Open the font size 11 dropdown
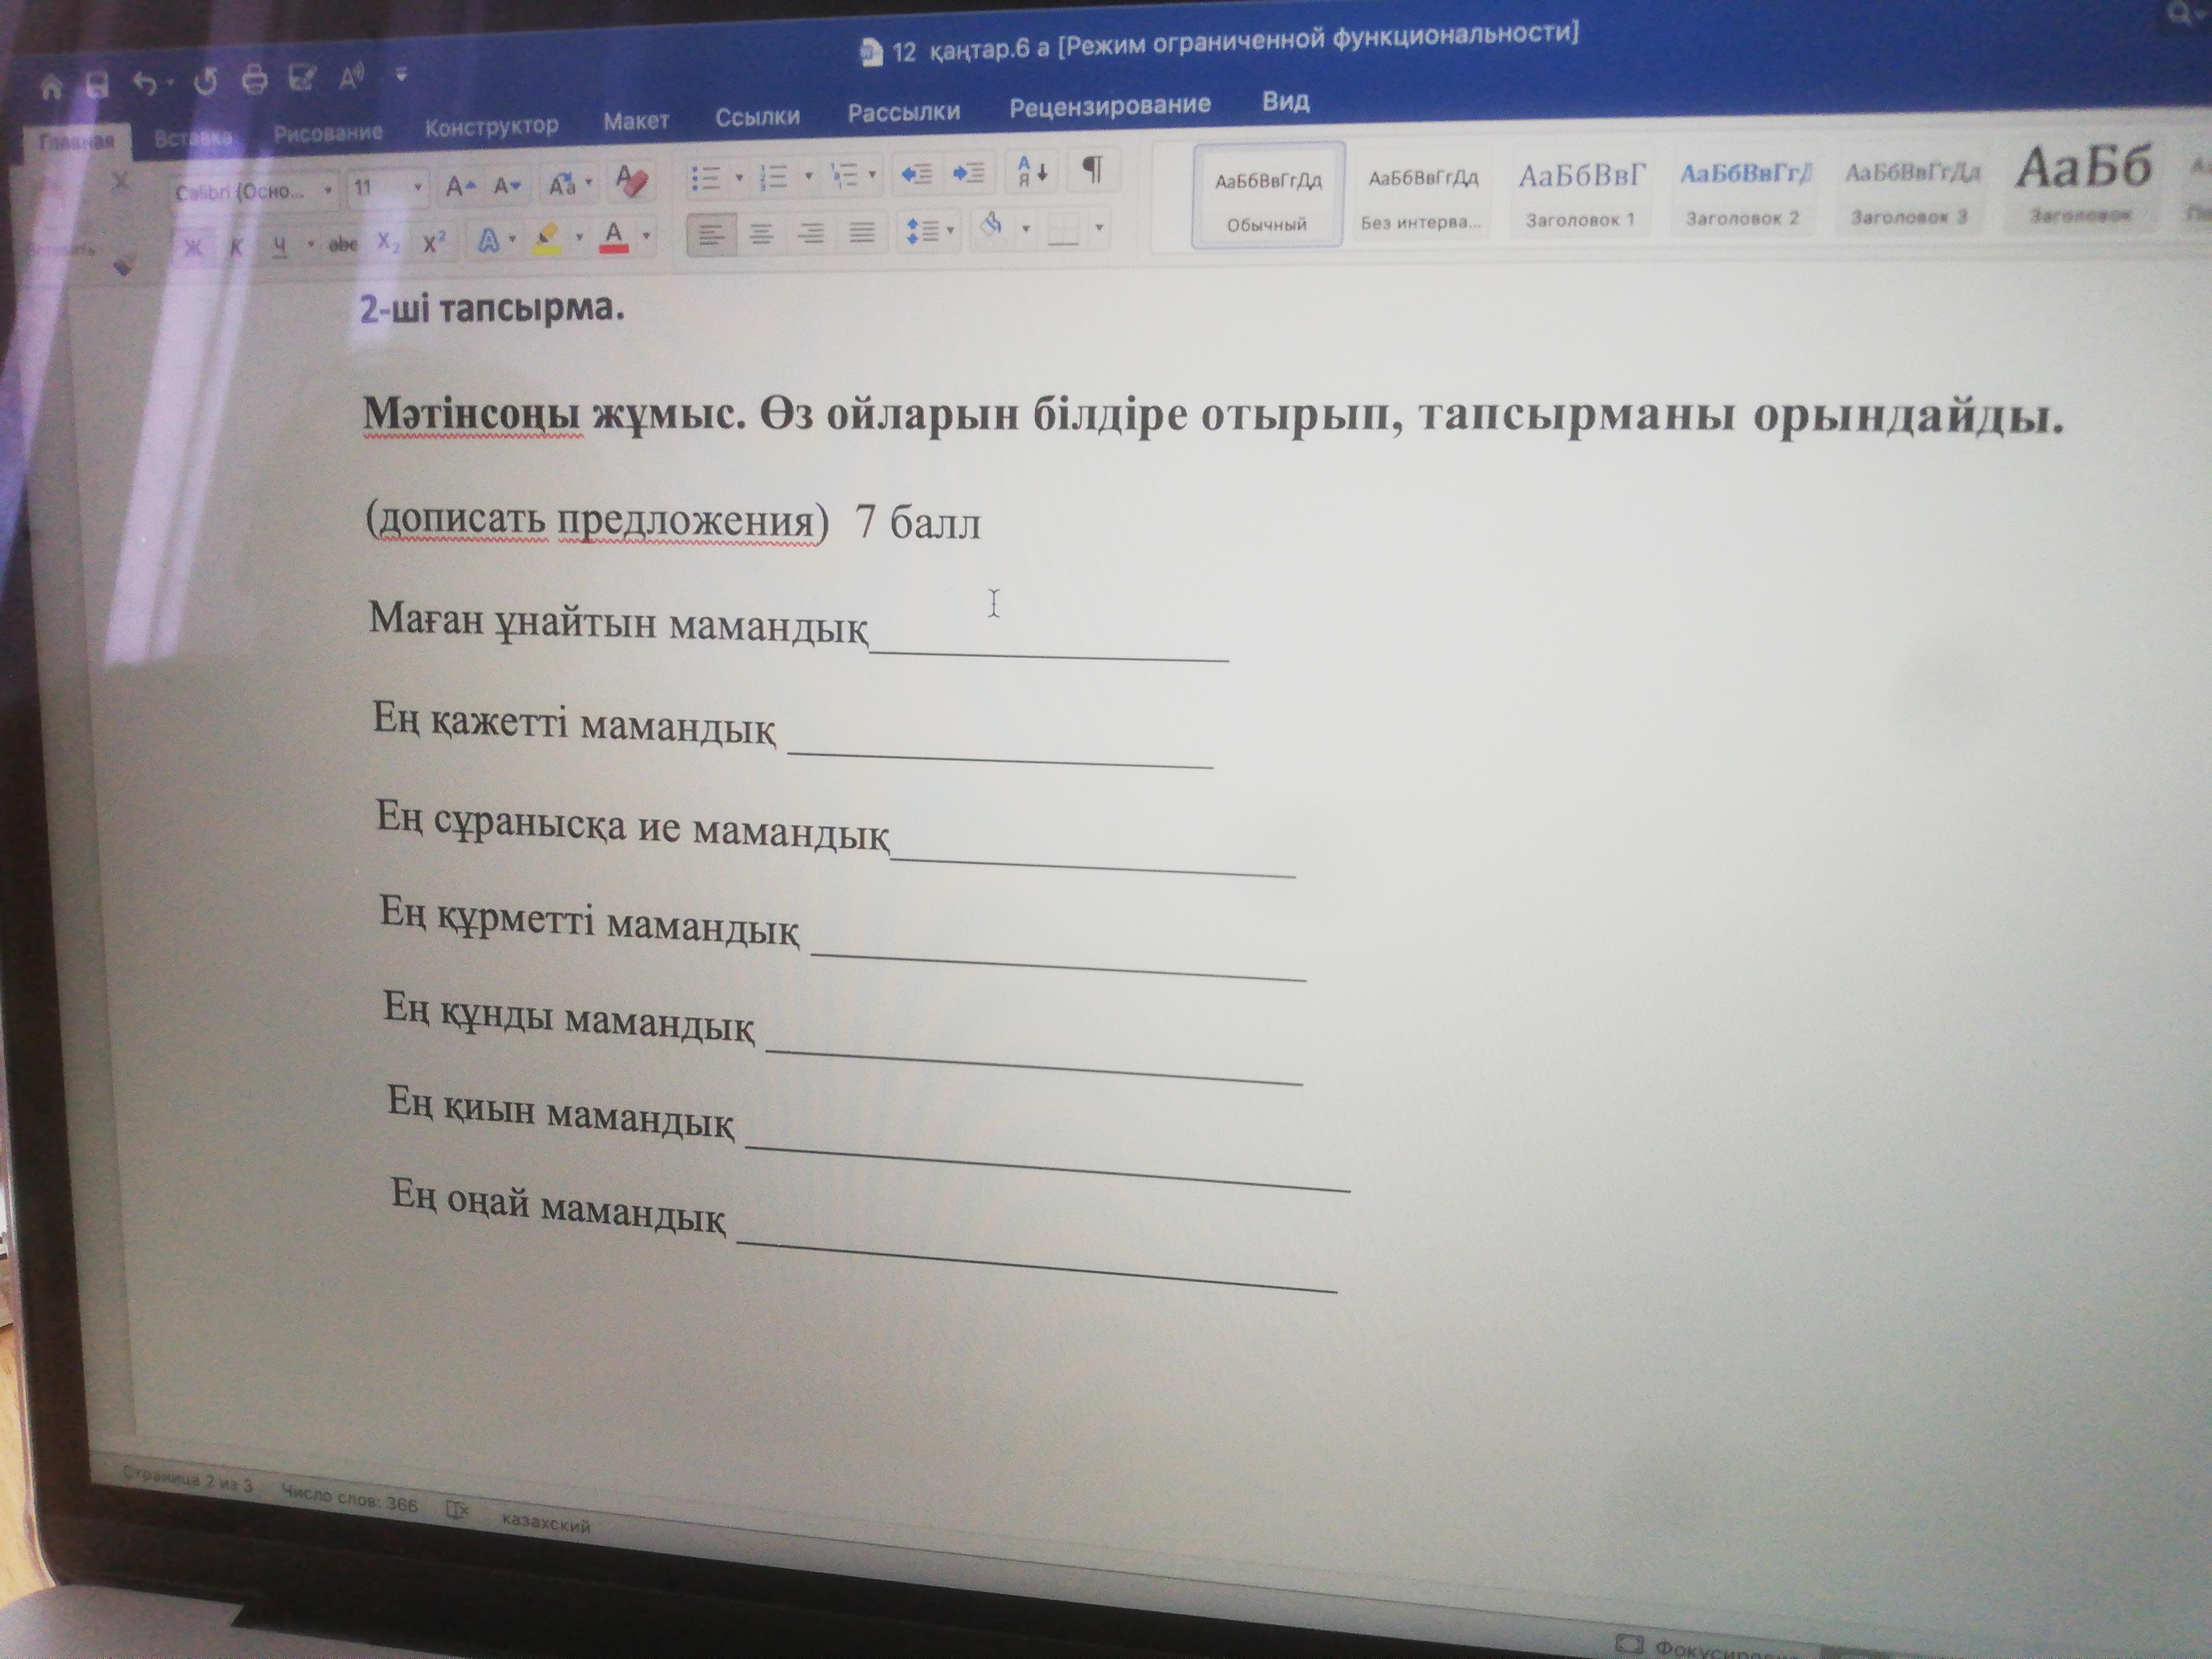This screenshot has height=1659, width=2212. click(417, 188)
